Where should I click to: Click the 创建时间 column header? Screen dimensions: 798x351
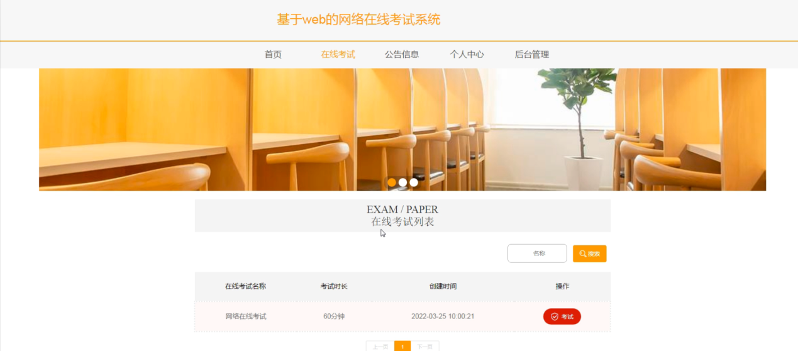coord(443,286)
